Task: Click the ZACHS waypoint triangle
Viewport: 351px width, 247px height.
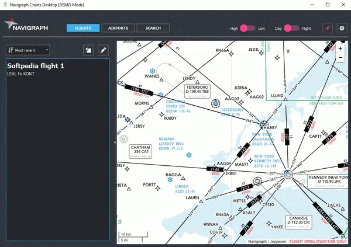Action: (x=343, y=209)
